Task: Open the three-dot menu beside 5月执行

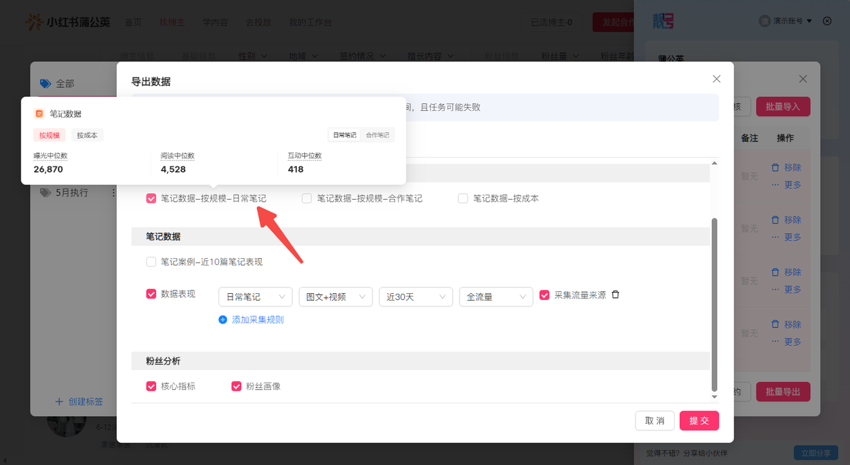Action: (113, 193)
